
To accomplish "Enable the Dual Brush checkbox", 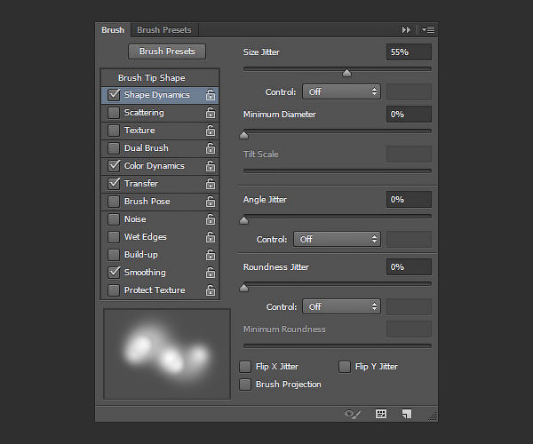I will [x=114, y=148].
